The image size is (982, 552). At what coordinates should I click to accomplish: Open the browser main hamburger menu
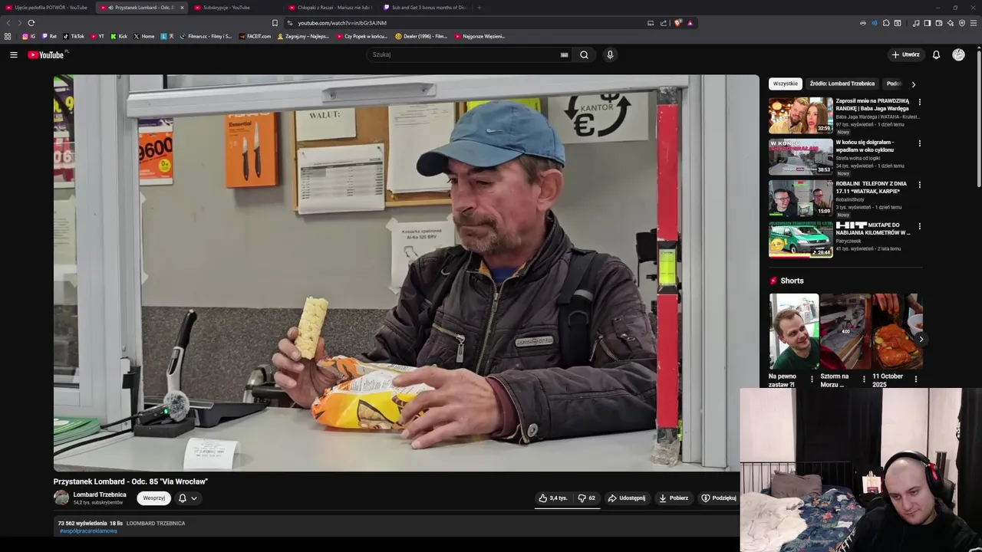tap(974, 23)
